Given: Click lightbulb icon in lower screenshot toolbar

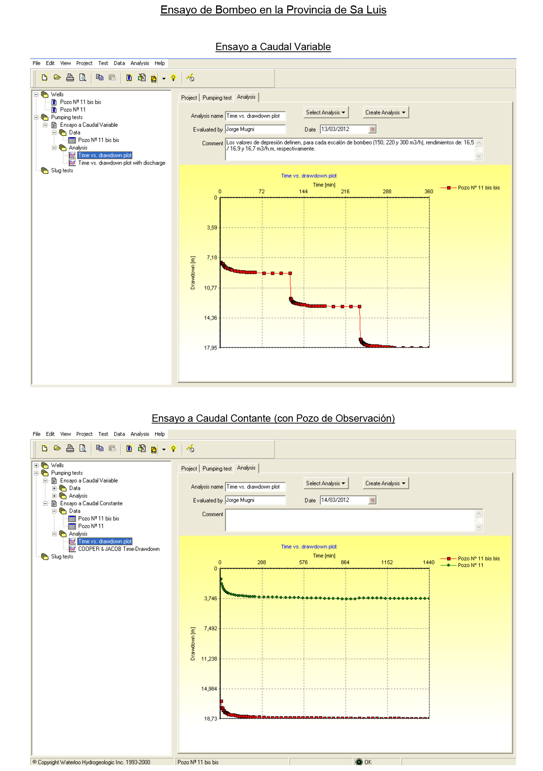Looking at the screenshot, I should click(173, 449).
